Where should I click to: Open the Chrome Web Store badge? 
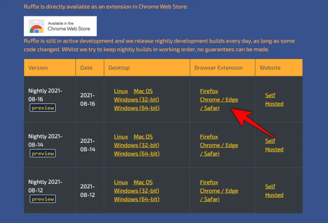[60, 26]
